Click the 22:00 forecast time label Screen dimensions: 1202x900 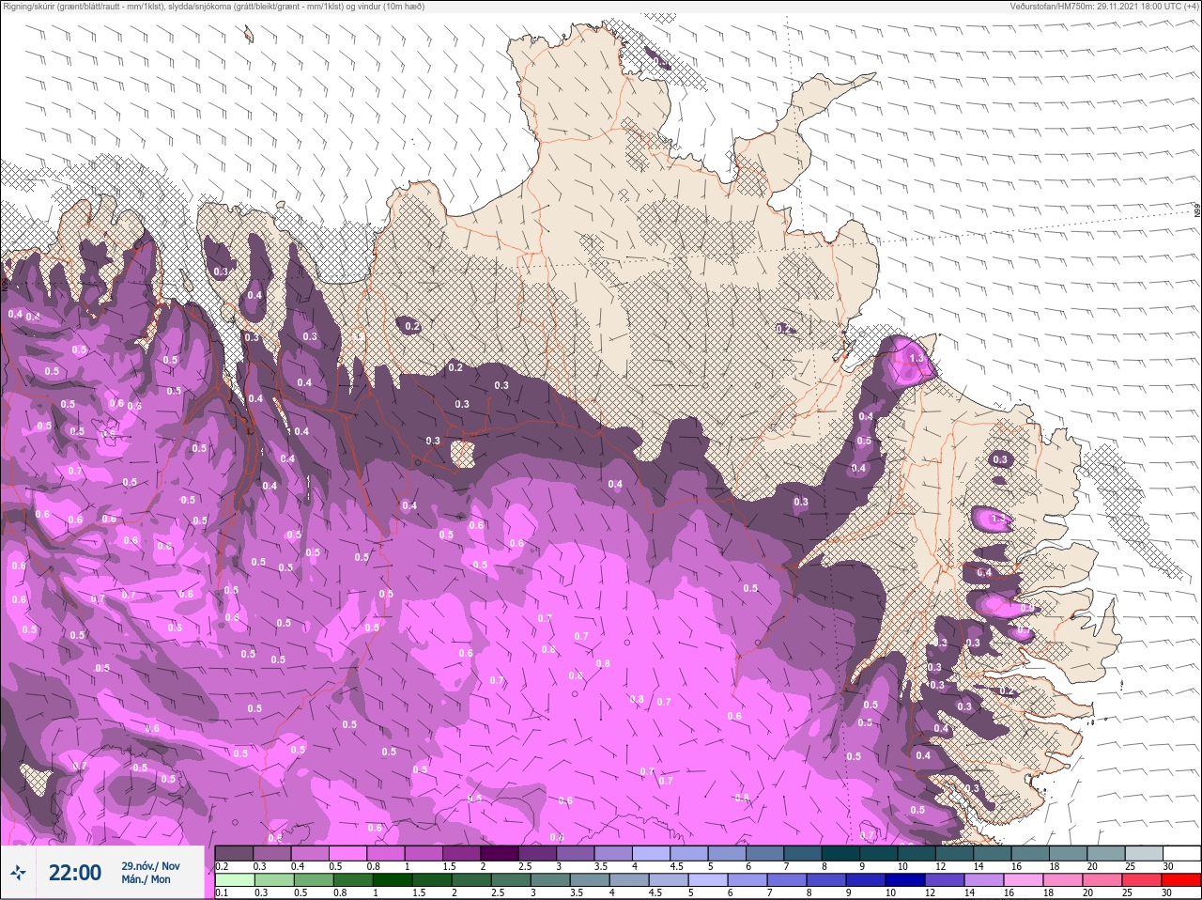coord(75,873)
